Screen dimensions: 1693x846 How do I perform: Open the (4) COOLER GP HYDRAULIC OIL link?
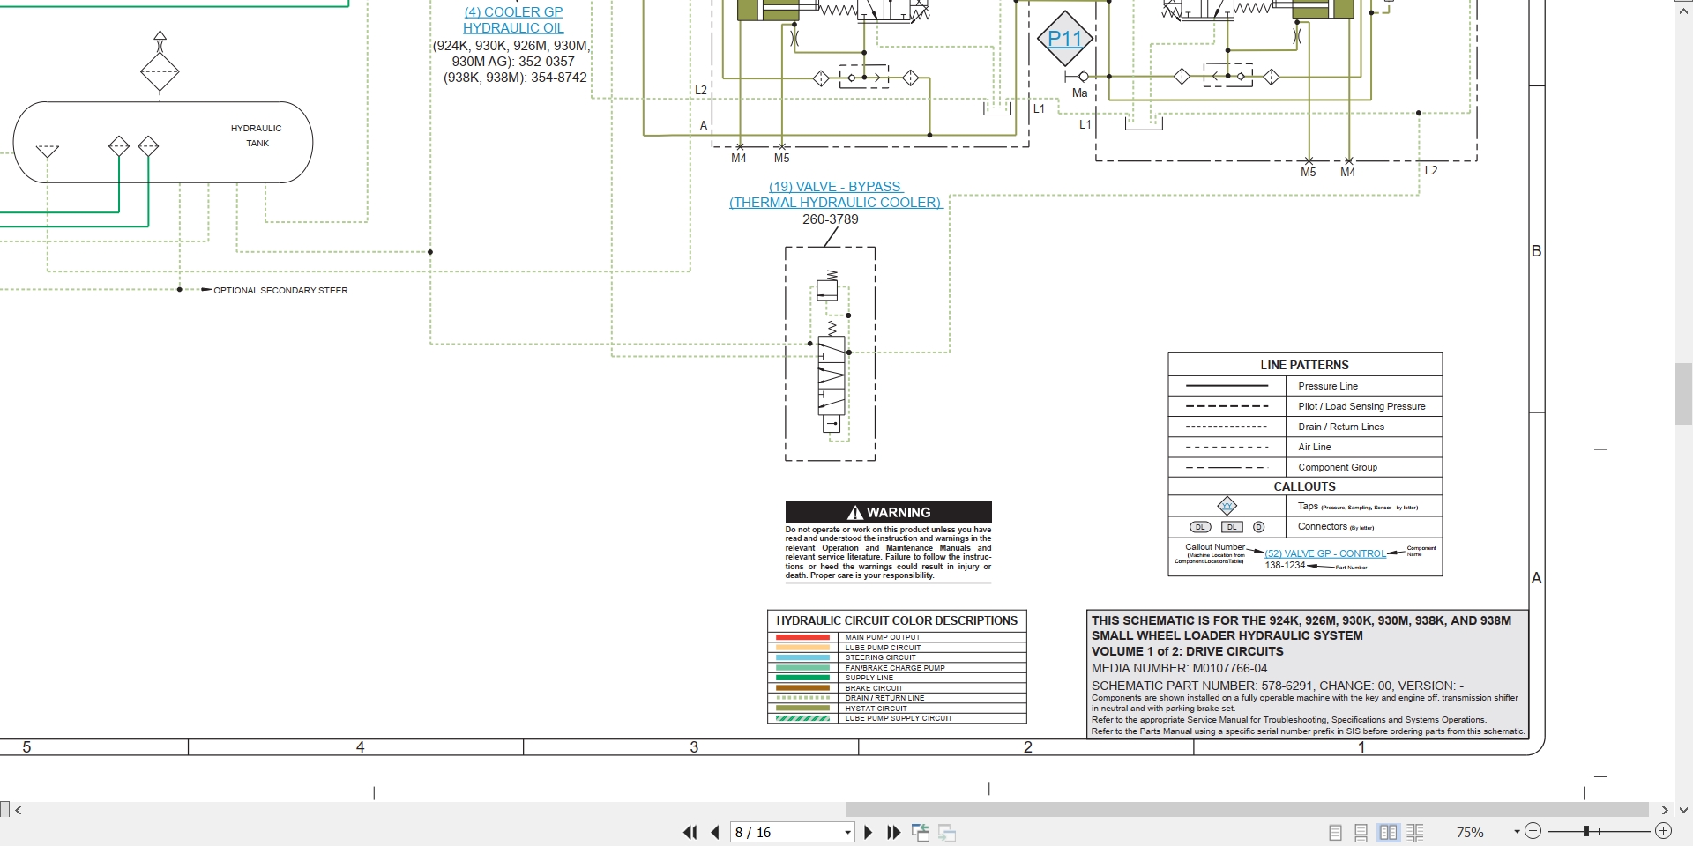513,20
